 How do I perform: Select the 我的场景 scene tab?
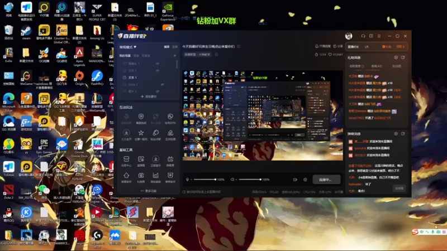coord(125,55)
